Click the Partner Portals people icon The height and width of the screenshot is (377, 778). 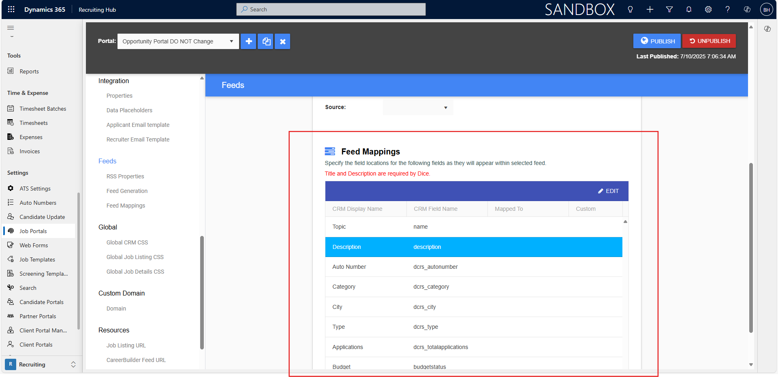click(11, 316)
